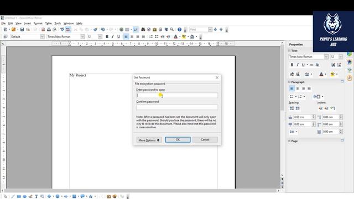
Task: Open the Insert menu
Action: (x=28, y=23)
